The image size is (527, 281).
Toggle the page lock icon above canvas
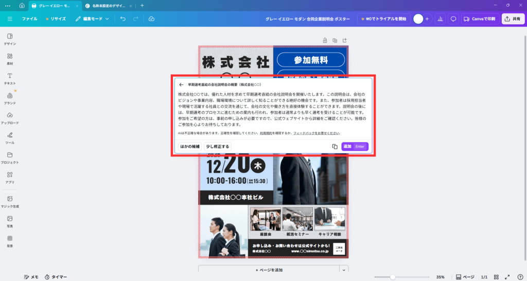coord(325,40)
